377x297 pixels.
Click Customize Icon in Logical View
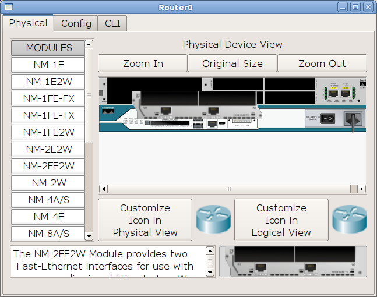[x=281, y=220]
